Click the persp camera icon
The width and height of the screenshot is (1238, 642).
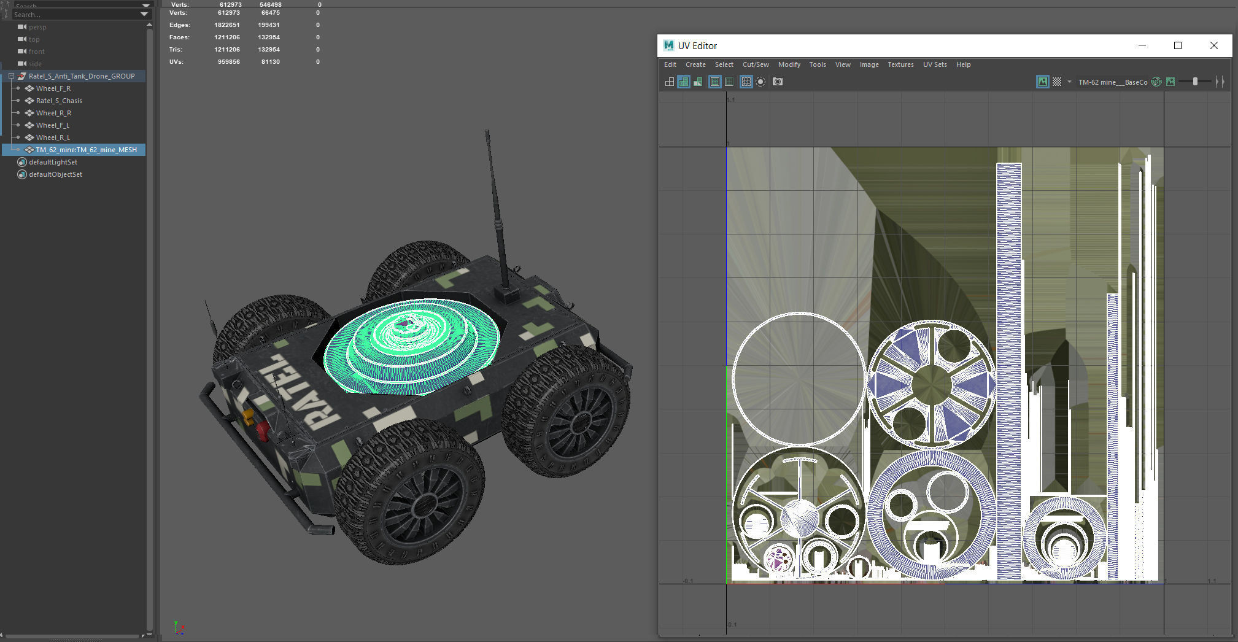(x=22, y=27)
